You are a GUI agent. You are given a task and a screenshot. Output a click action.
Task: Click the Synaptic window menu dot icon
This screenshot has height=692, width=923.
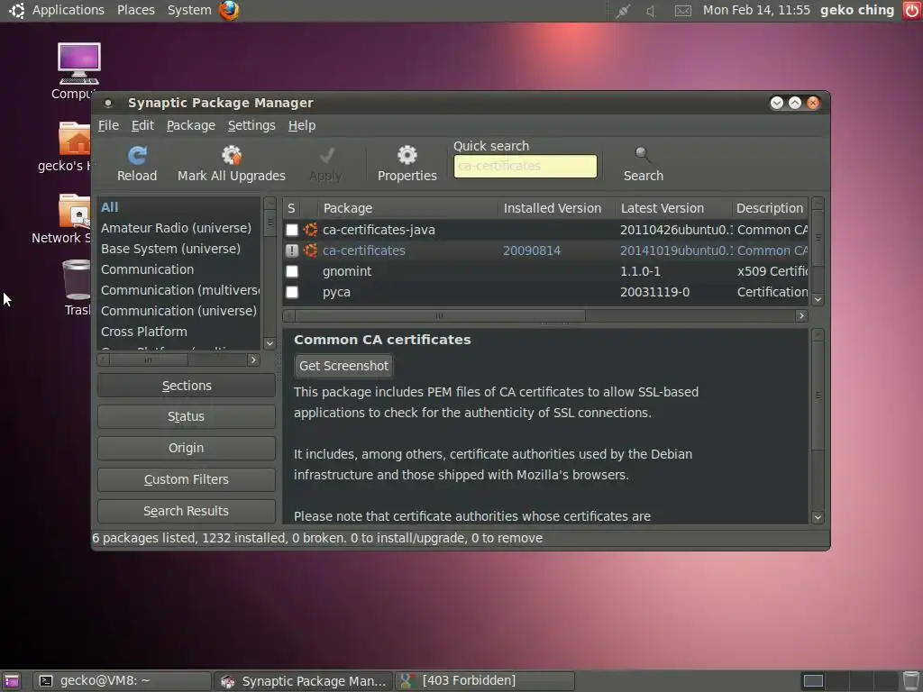coord(108,103)
